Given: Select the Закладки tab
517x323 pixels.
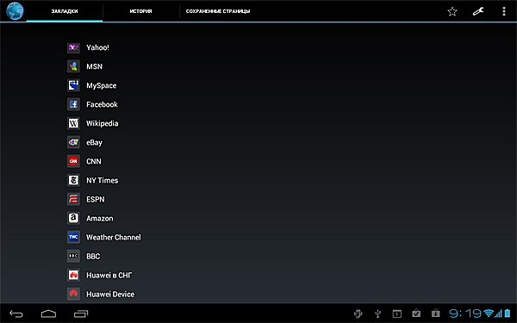Looking at the screenshot, I should pyautogui.click(x=65, y=11).
